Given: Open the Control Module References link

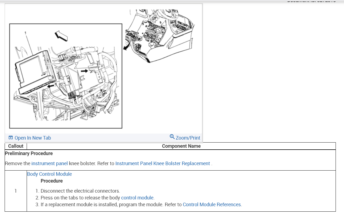Looking at the screenshot, I should coord(212,205).
